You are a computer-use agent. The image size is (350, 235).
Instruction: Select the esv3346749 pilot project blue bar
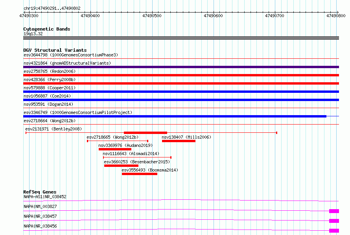175,116
